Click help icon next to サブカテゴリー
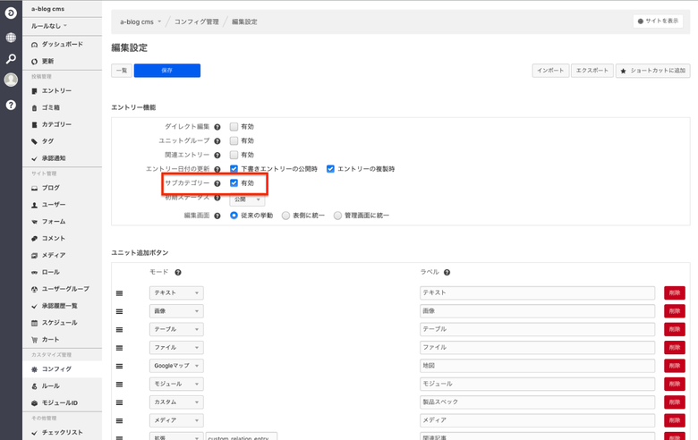 [217, 183]
